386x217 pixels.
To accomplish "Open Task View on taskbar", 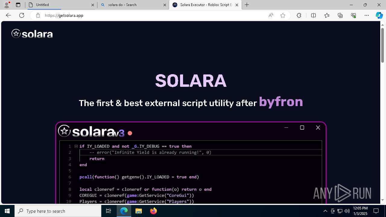I will [109, 211].
